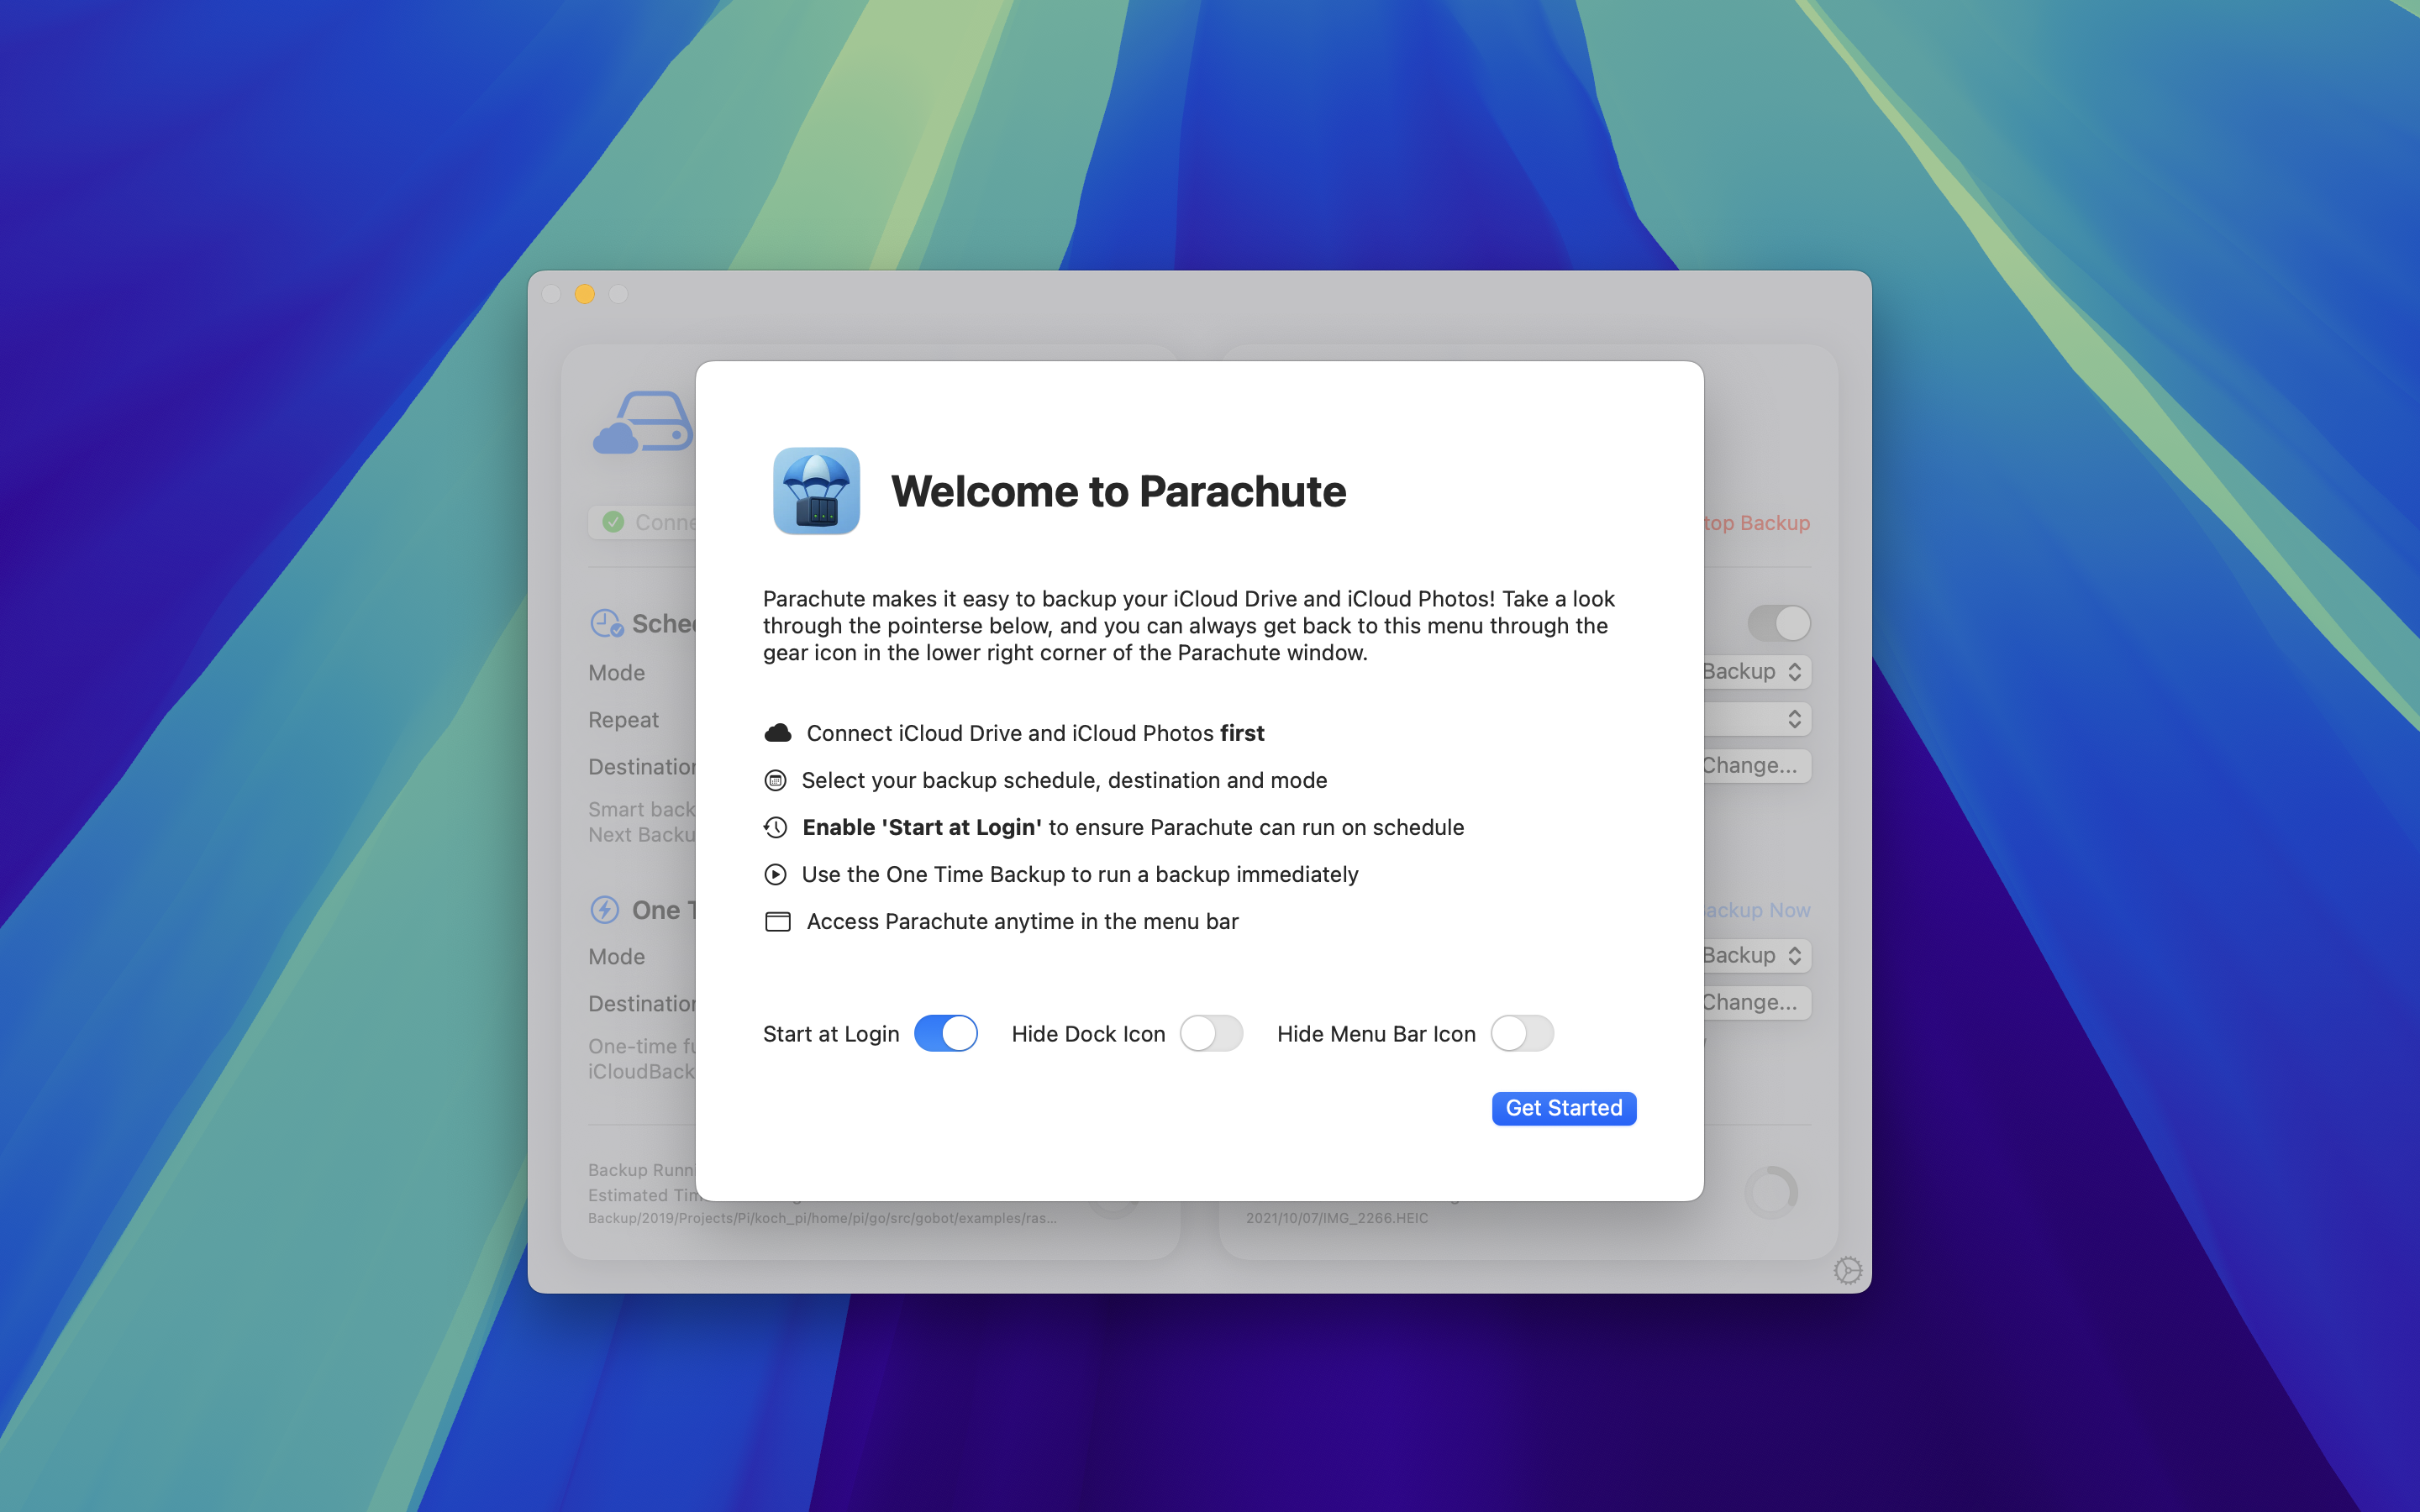Toggle the Hide Dock Icon switch
Screen dimensions: 2420x1512
[x=1211, y=1033]
